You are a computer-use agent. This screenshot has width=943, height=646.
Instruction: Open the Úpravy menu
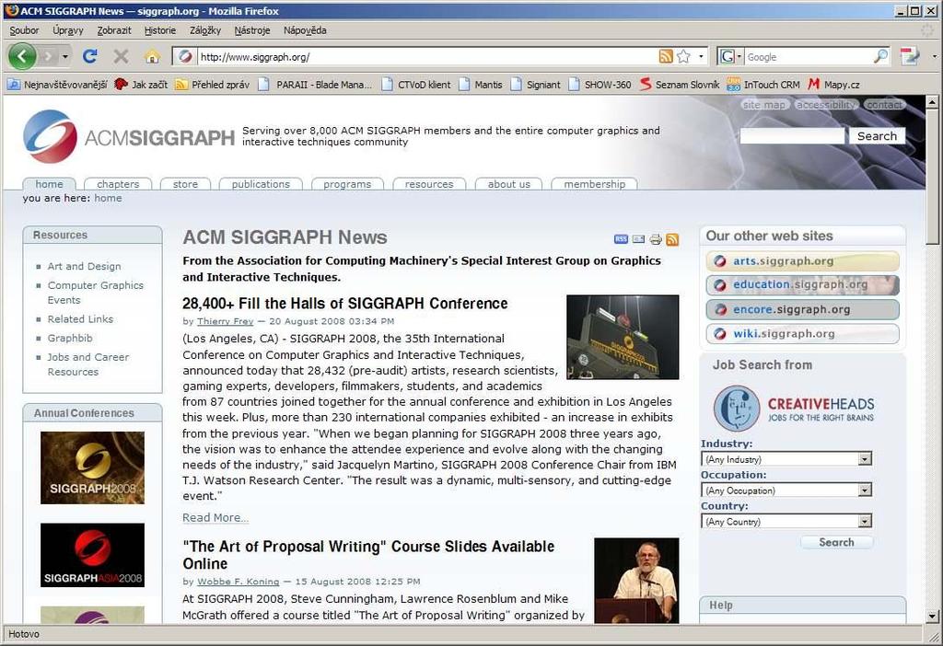click(x=67, y=30)
